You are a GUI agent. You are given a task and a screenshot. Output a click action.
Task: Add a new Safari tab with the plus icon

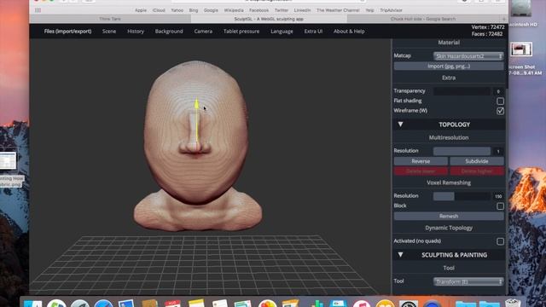point(504,19)
